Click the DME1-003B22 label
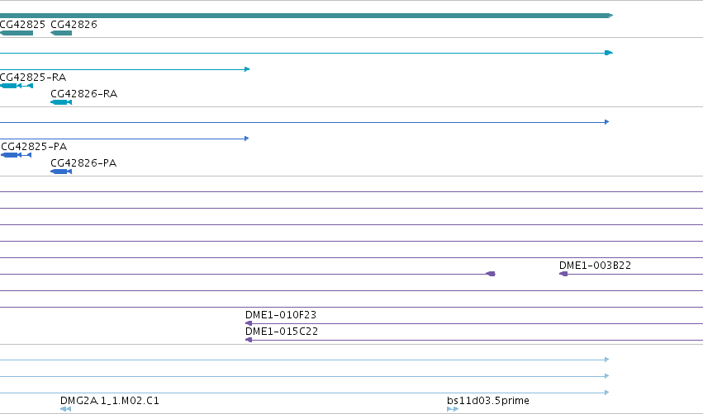This screenshot has height=414, width=703. click(x=595, y=266)
